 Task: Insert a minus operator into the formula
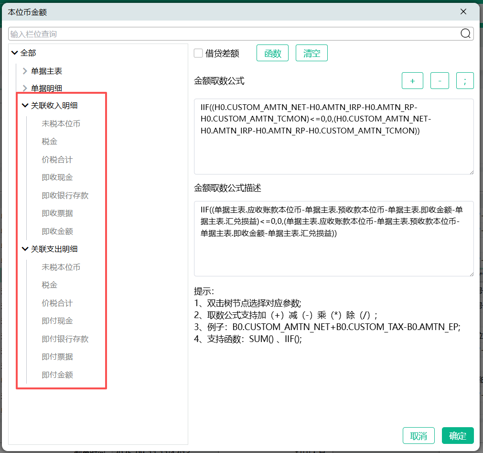(x=440, y=81)
